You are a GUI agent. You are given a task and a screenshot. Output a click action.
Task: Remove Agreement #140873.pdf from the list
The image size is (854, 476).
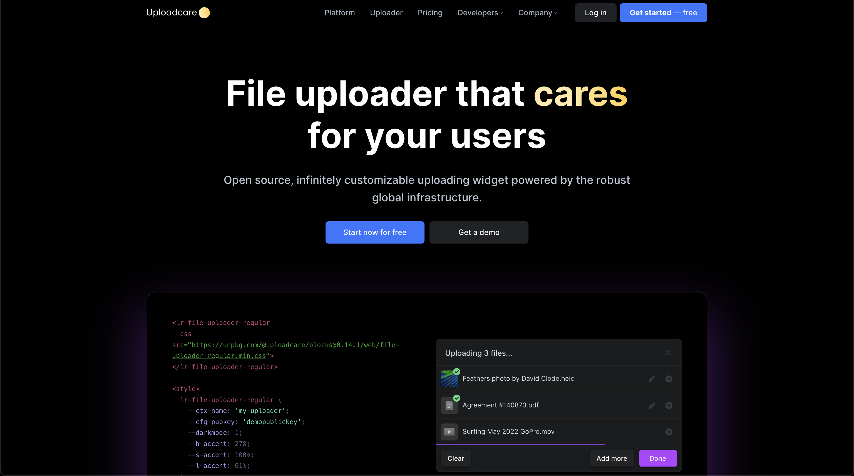669,405
